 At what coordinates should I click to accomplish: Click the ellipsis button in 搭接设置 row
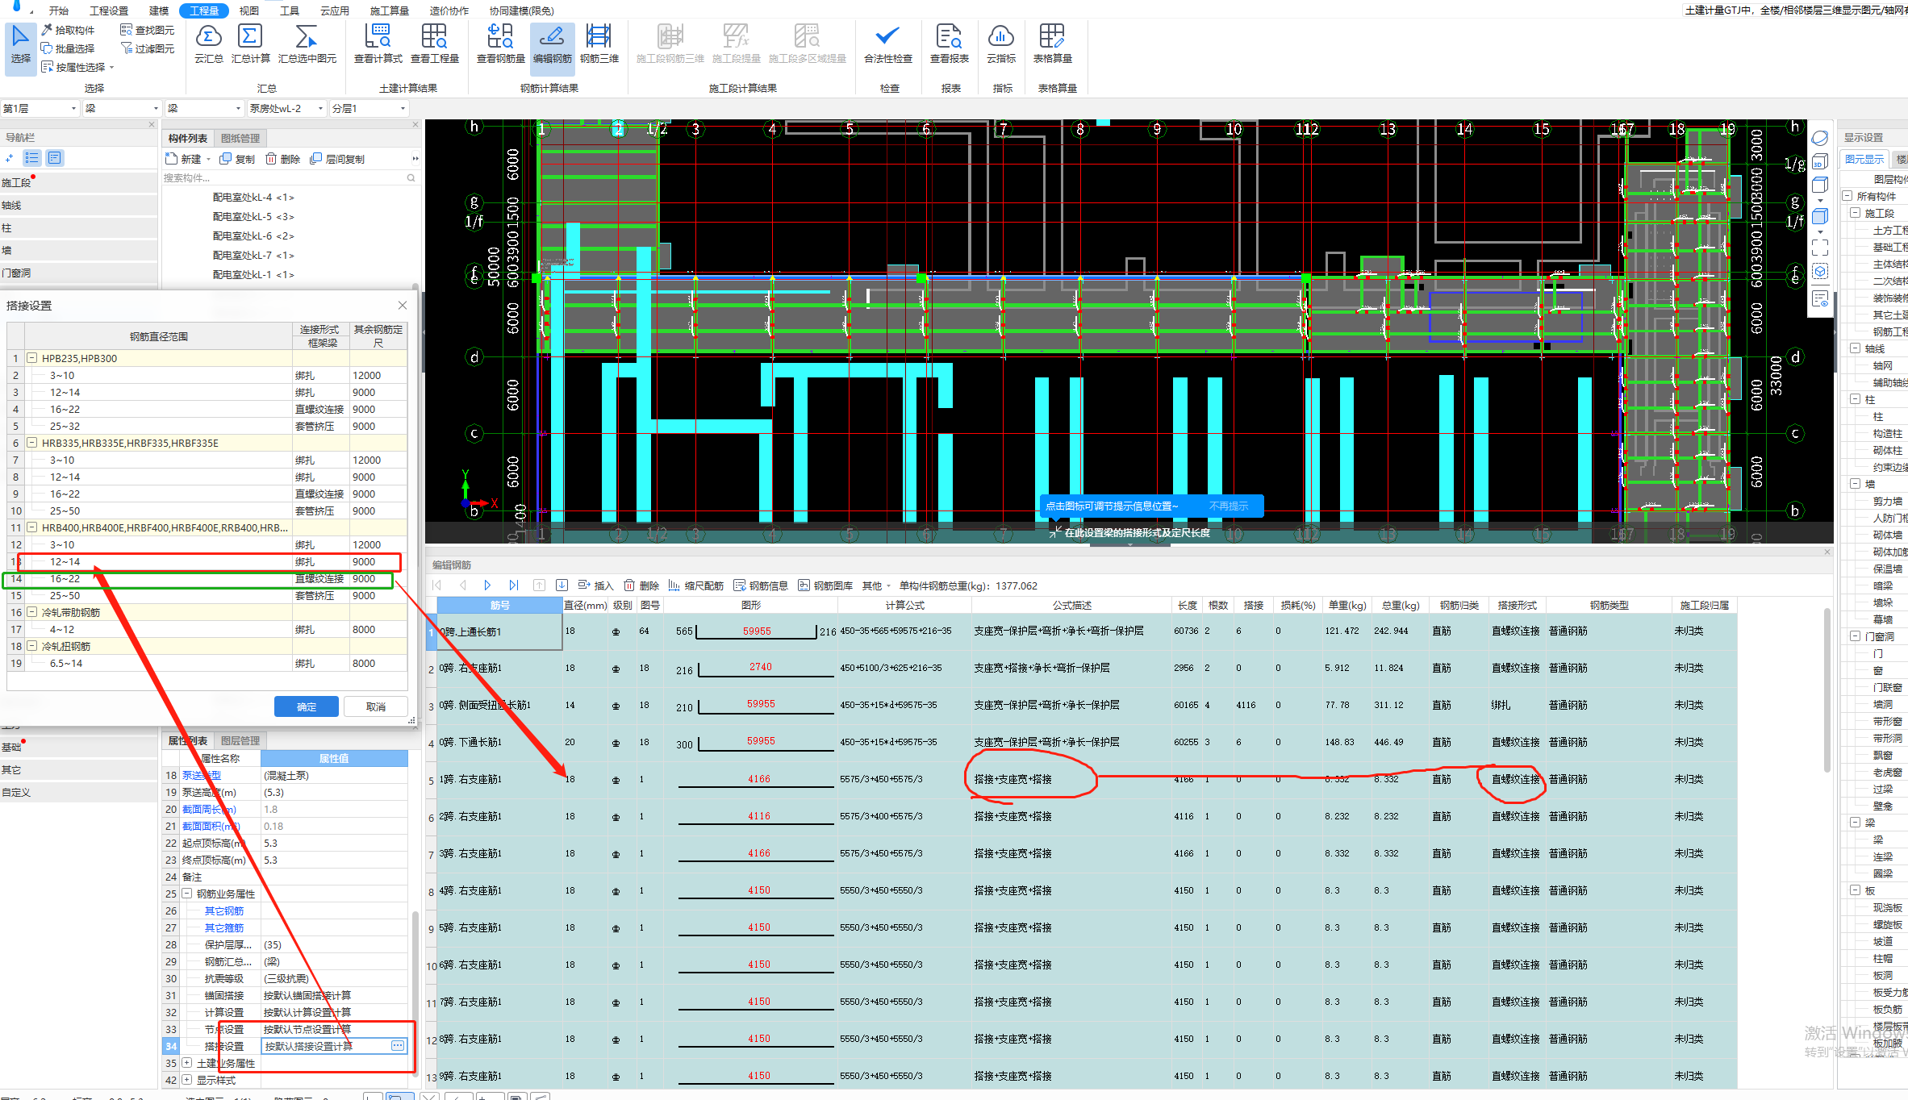[x=398, y=1045]
